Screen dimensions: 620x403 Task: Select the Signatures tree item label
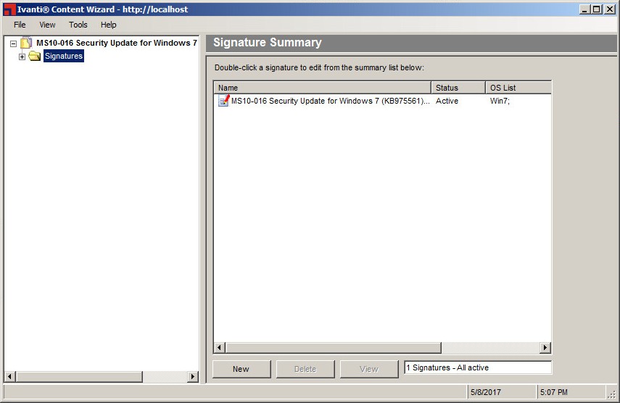tap(64, 56)
